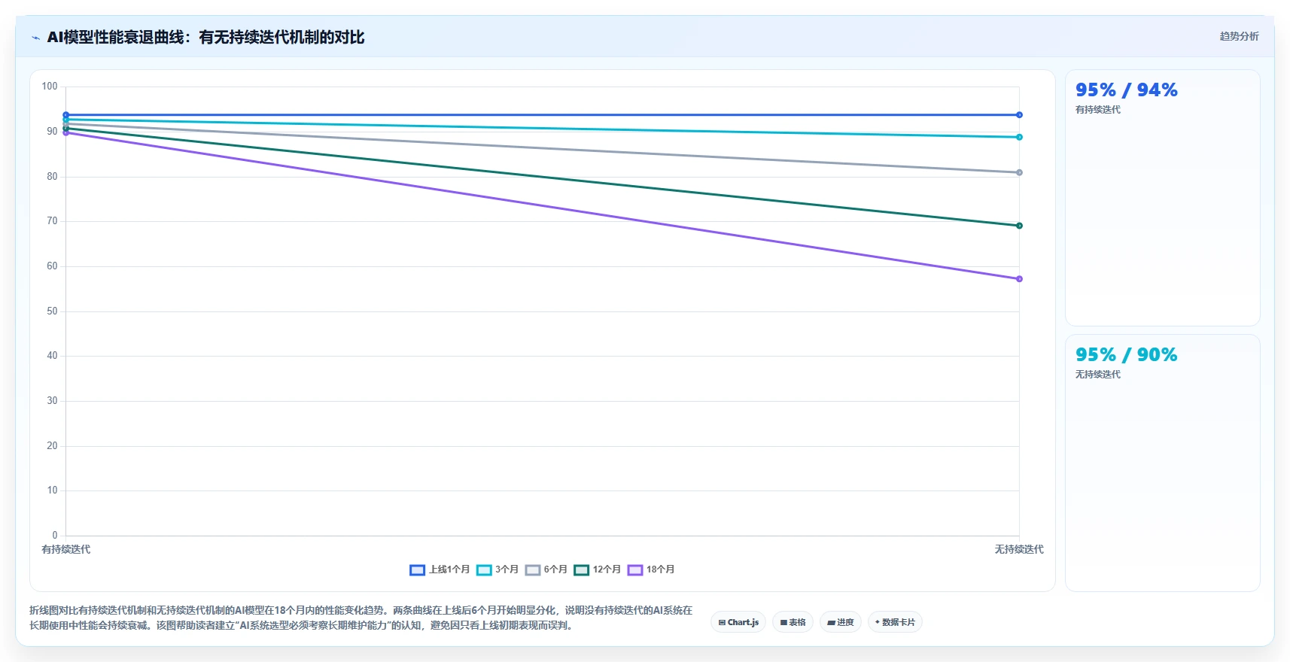Select the Chart.js tag
Image resolution: width=1290 pixels, height=662 pixels.
point(738,622)
